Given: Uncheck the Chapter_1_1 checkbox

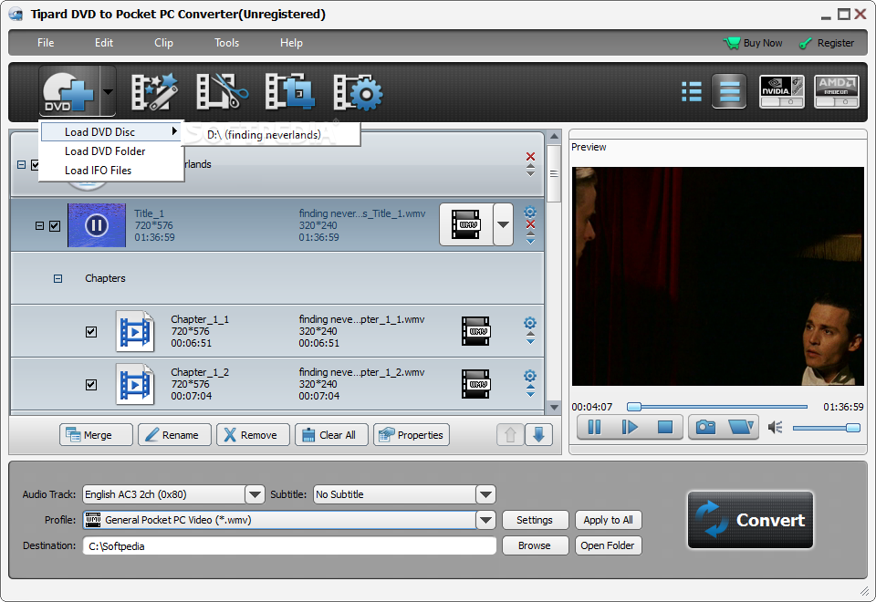Looking at the screenshot, I should (91, 332).
